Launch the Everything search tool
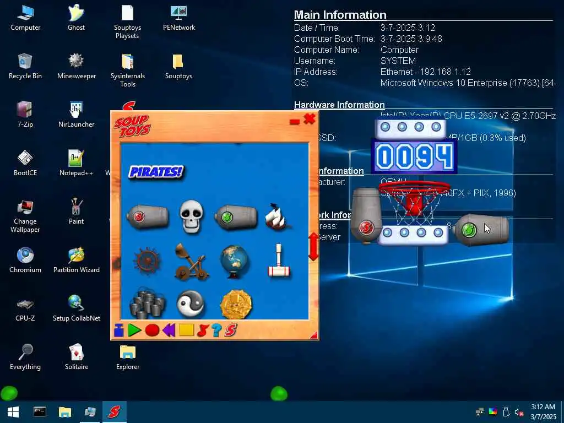 tap(25, 357)
